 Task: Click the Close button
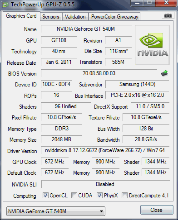click(157, 210)
